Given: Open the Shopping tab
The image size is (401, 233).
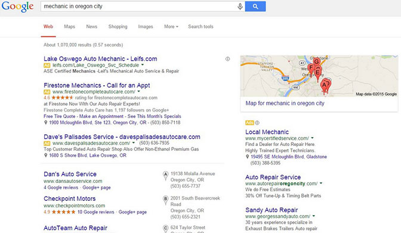Looking at the screenshot, I should coord(118,27).
